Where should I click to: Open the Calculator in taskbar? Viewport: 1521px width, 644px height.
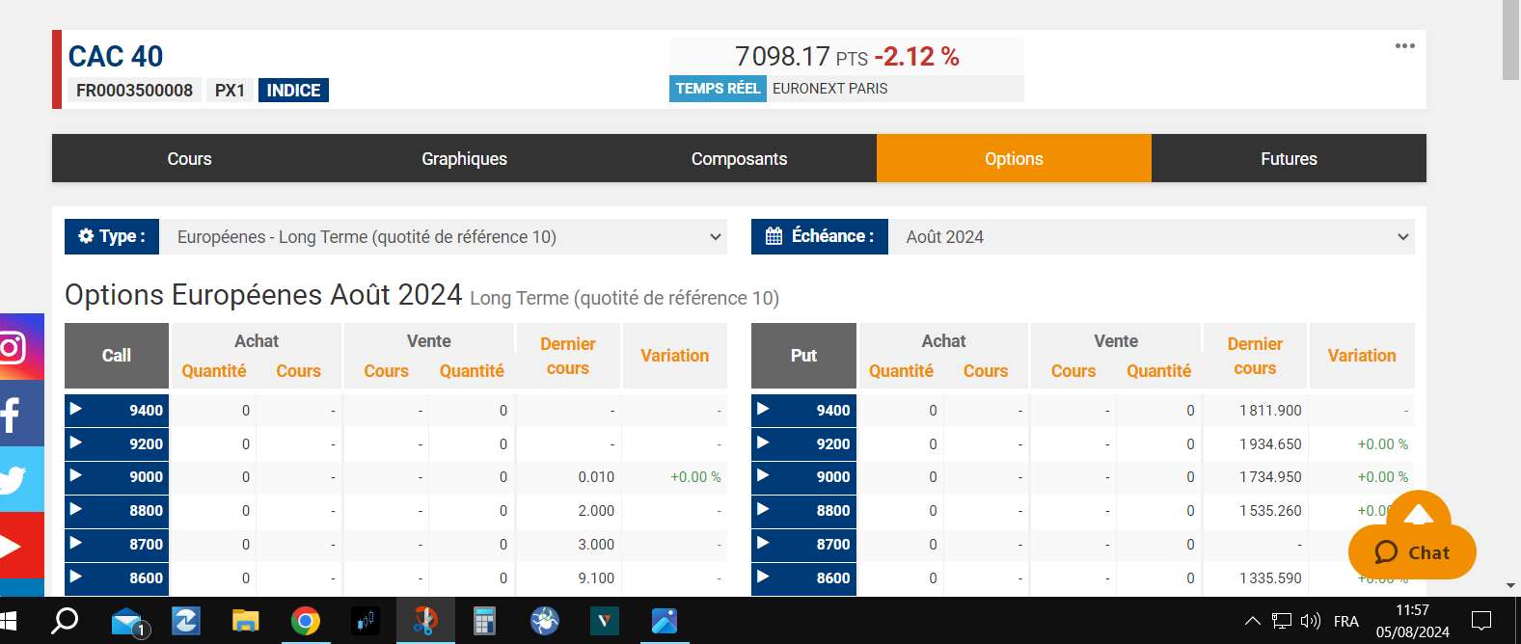[484, 621]
